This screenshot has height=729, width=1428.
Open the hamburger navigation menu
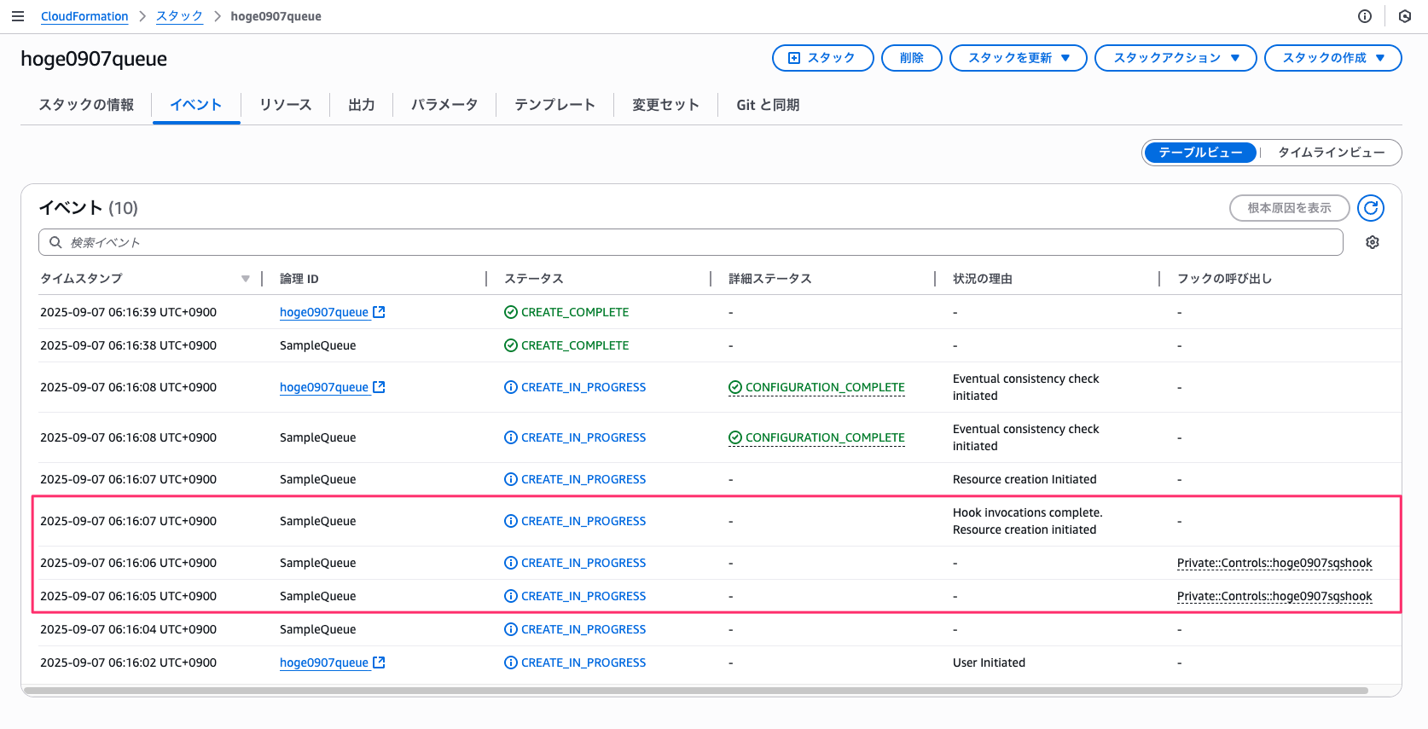point(18,16)
